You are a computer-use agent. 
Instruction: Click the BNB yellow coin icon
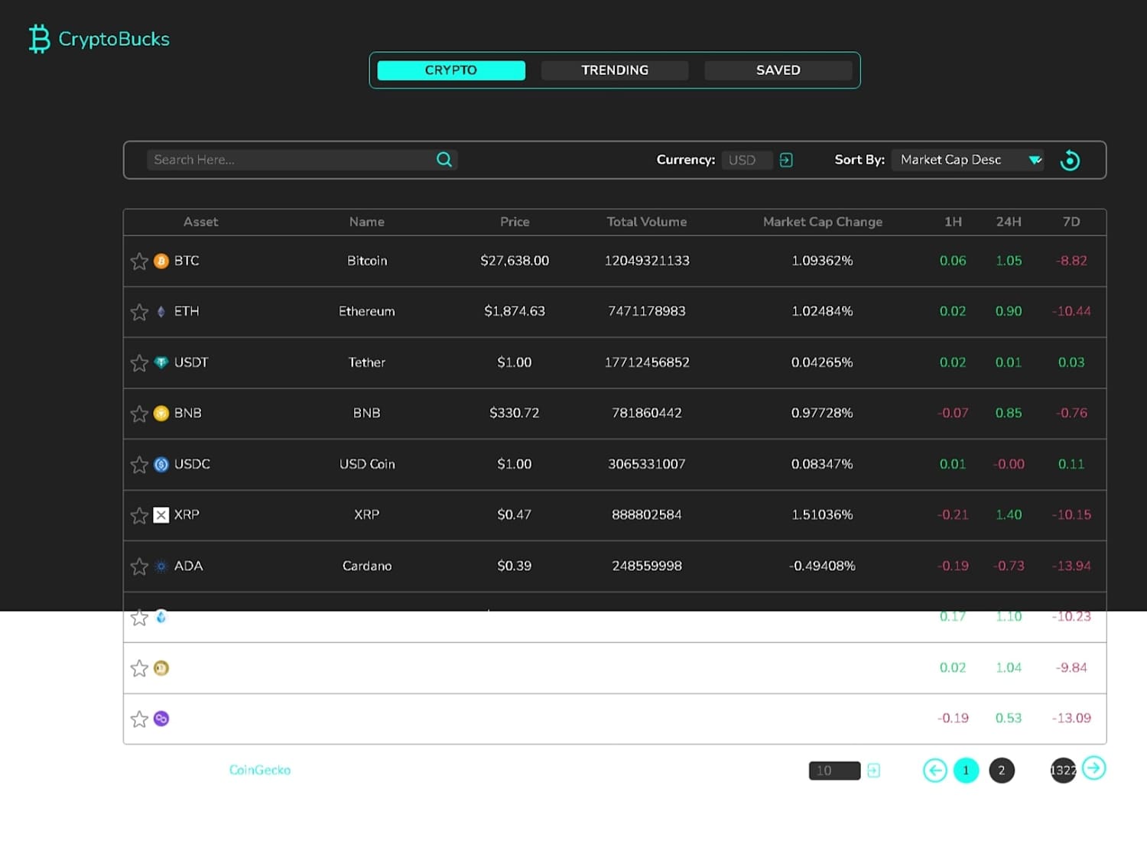pos(161,414)
